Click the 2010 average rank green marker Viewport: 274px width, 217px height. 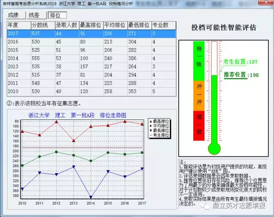pyautogui.click(x=22, y=165)
